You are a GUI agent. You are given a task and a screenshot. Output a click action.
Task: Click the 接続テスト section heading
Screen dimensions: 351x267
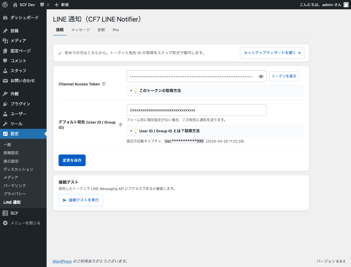coord(68,183)
